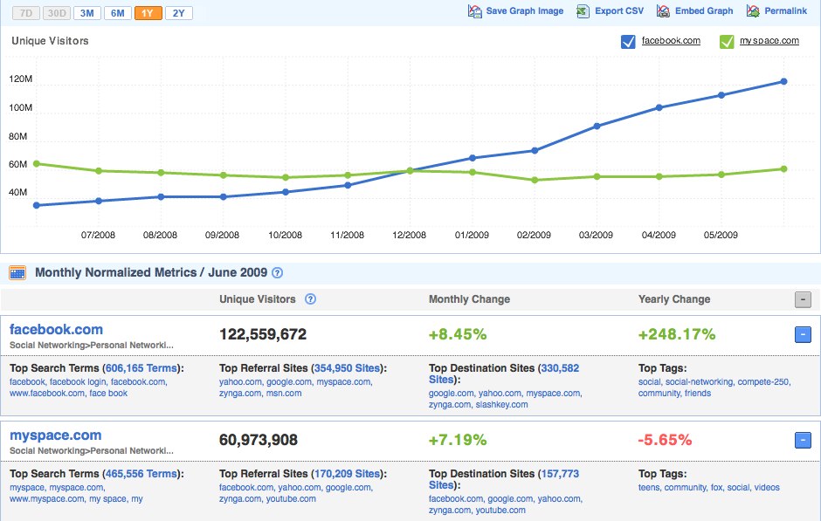Screen dimensions: 821x521
Task: Switch to the 3M time range
Action: 87,13
